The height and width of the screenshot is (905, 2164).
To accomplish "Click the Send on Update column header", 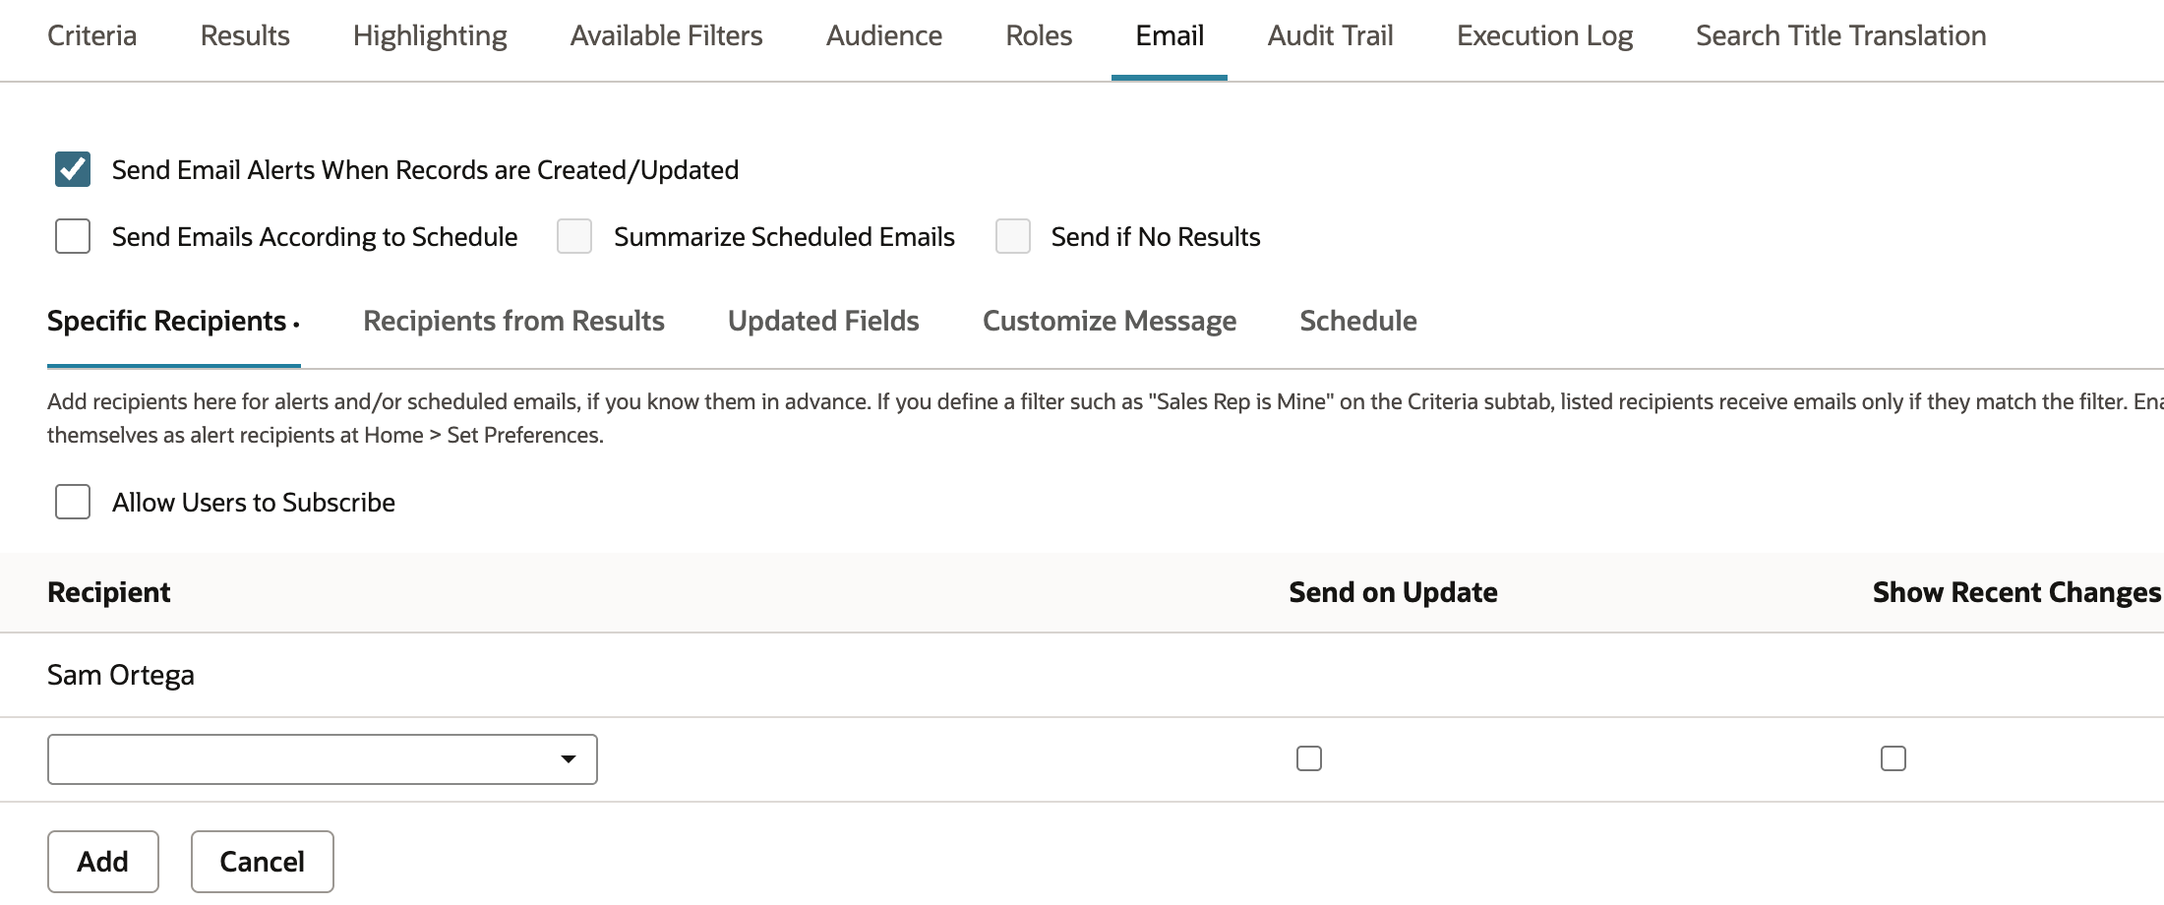I will pos(1393,592).
